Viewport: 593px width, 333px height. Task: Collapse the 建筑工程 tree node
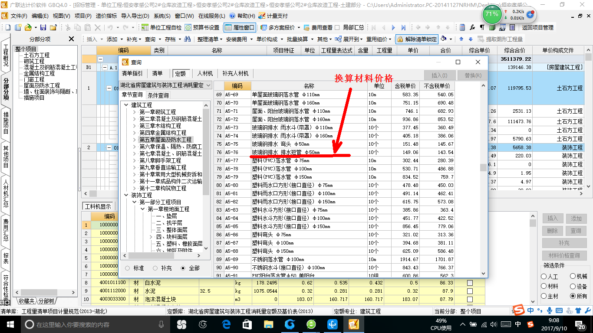126,105
